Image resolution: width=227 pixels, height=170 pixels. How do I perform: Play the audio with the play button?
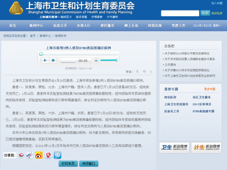(45, 60)
